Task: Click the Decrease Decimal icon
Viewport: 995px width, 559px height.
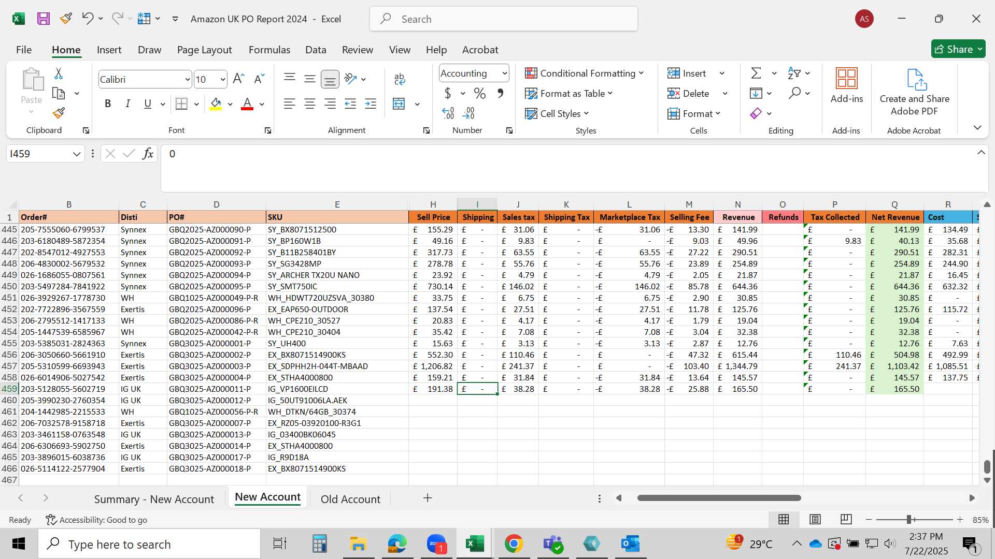Action: (x=468, y=113)
